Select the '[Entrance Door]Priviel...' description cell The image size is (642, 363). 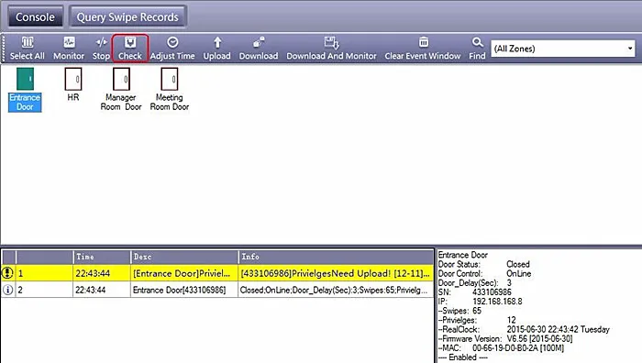pos(184,273)
